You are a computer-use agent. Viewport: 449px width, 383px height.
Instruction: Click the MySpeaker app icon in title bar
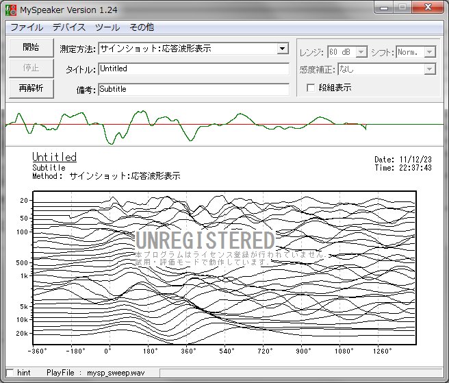10,10
